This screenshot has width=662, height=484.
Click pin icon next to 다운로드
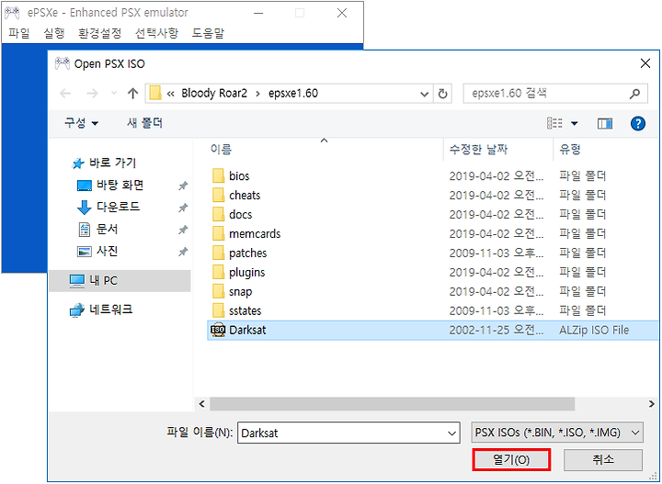tap(183, 208)
